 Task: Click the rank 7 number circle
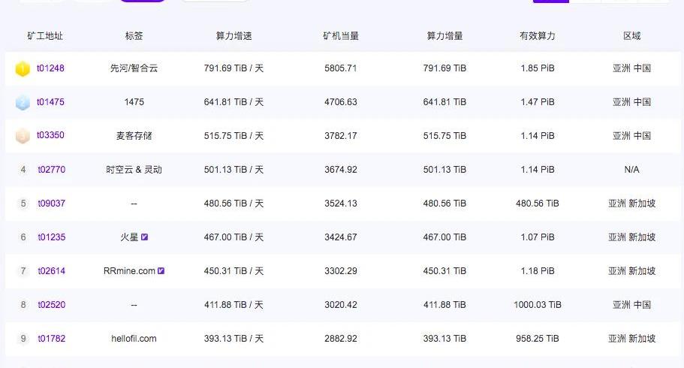pyautogui.click(x=23, y=271)
